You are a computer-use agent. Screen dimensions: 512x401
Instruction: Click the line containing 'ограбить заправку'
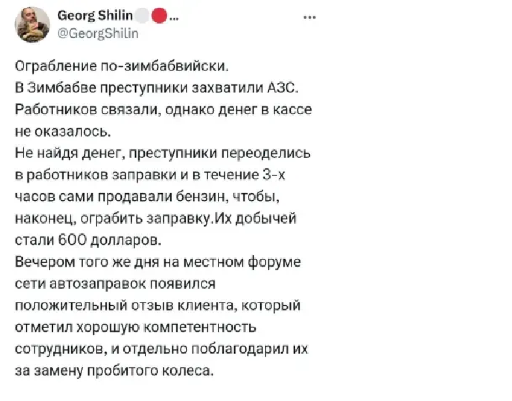157,218
